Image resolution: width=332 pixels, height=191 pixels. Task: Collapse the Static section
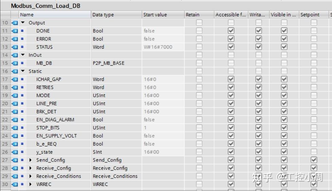(x=23, y=71)
